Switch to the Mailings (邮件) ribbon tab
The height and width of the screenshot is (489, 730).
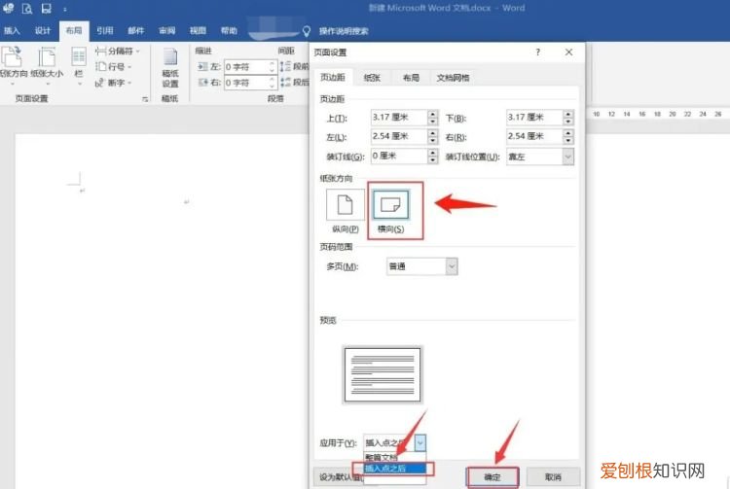click(x=135, y=31)
